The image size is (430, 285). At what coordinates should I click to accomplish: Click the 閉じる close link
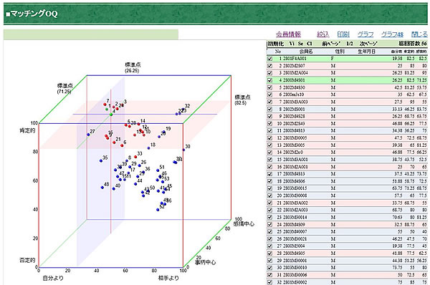coord(419,34)
